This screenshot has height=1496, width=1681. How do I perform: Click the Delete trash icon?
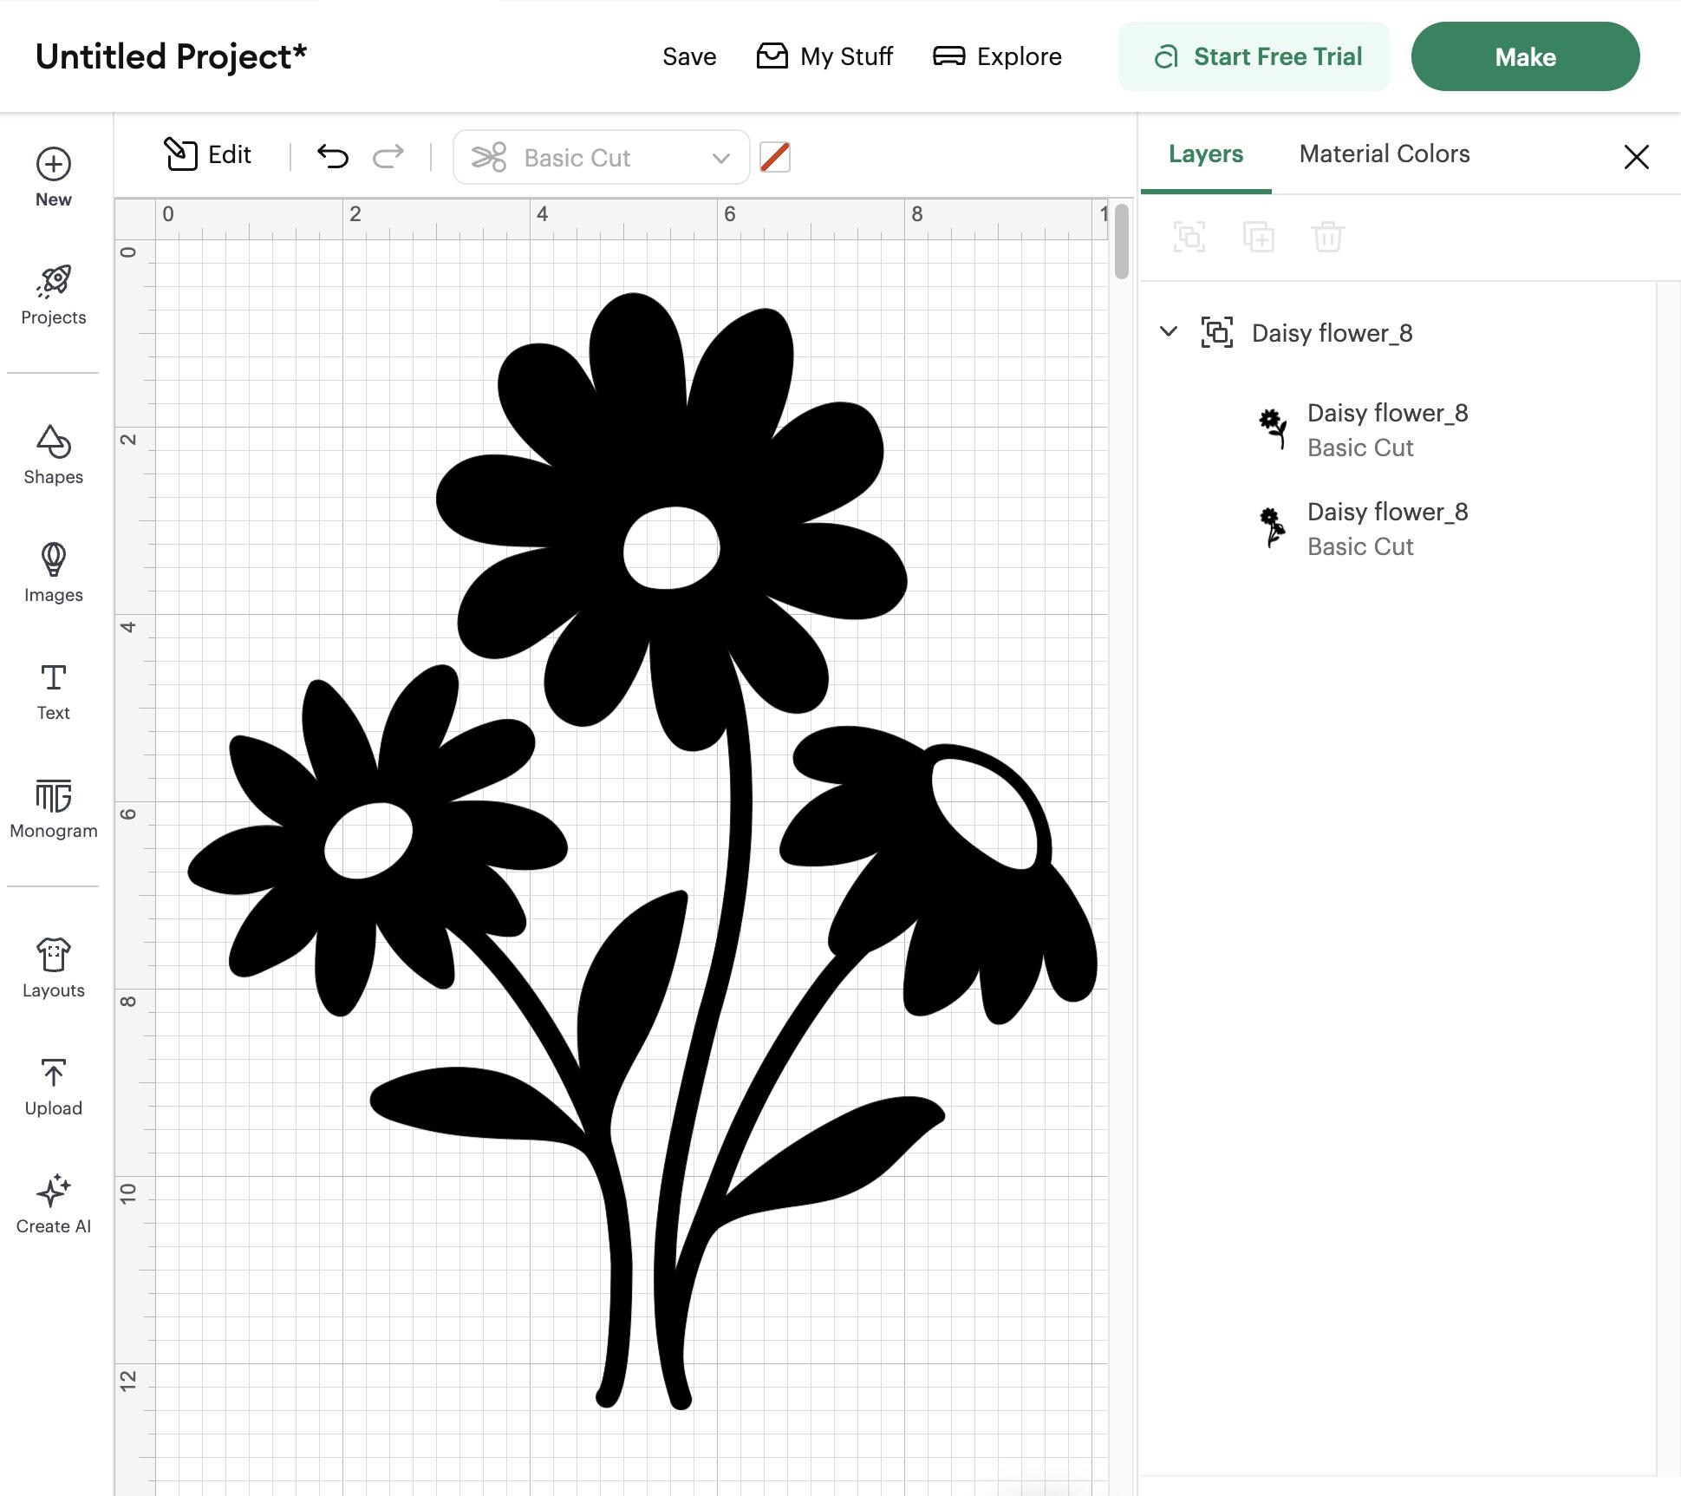pos(1328,237)
